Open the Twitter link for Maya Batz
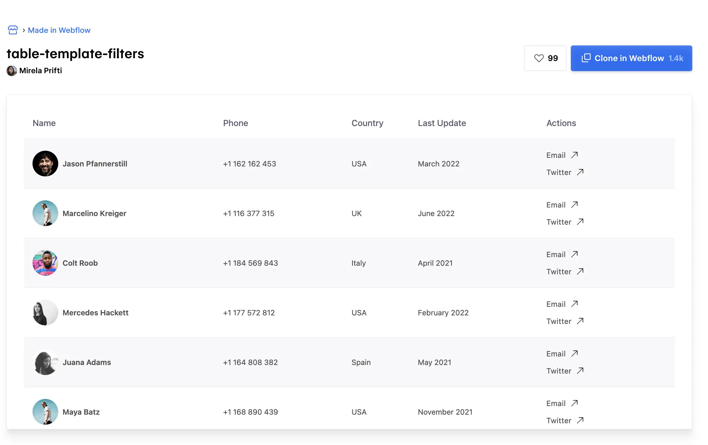Viewport: 708px width, 445px height. point(559,420)
